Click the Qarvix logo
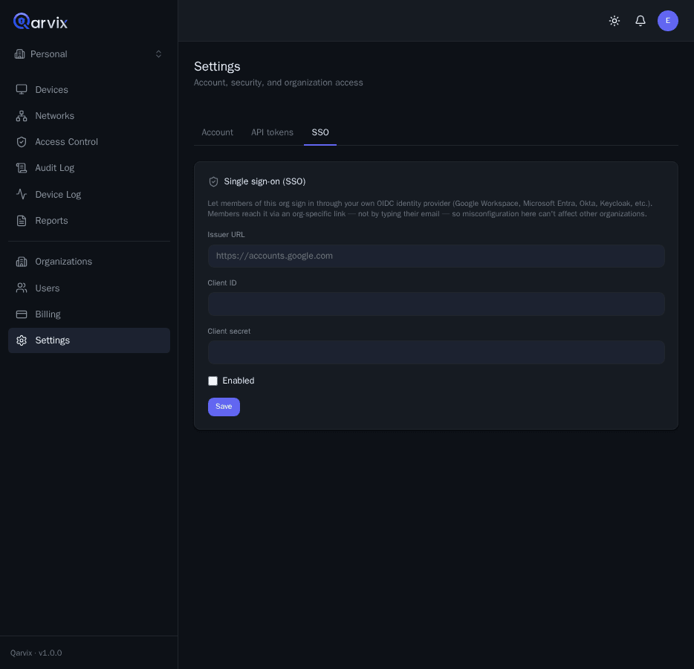This screenshot has height=669, width=694. coord(40,22)
